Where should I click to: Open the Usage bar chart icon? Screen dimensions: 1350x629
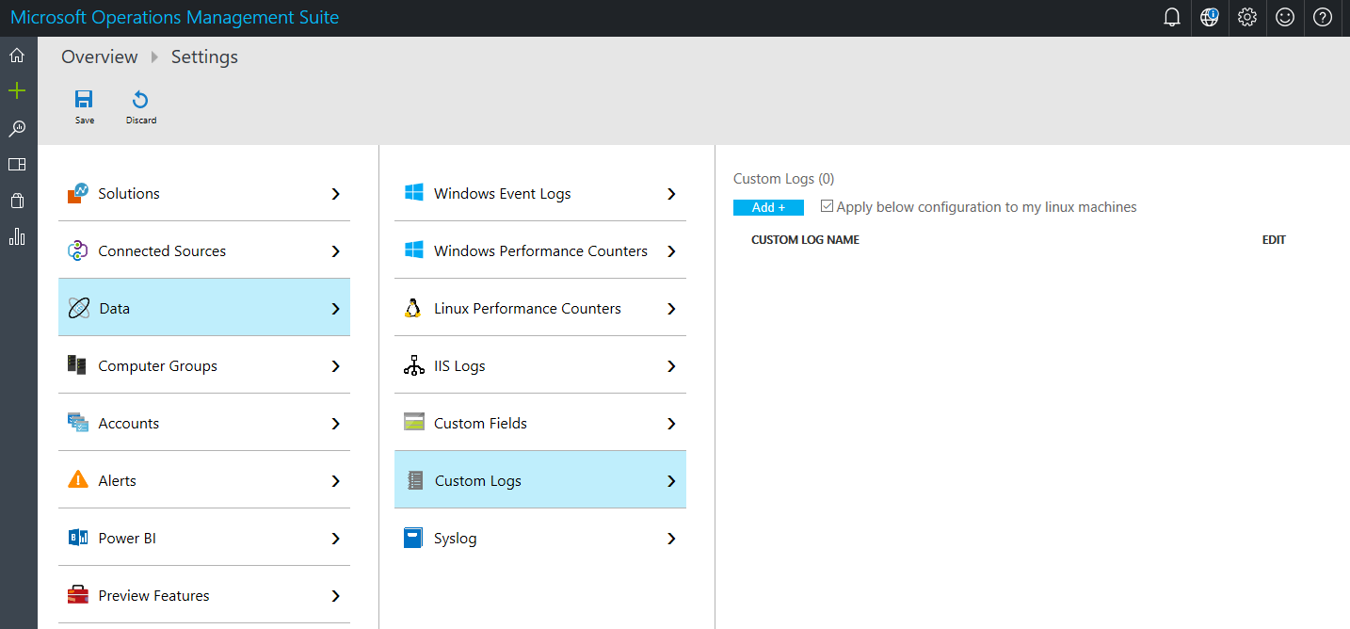[17, 236]
